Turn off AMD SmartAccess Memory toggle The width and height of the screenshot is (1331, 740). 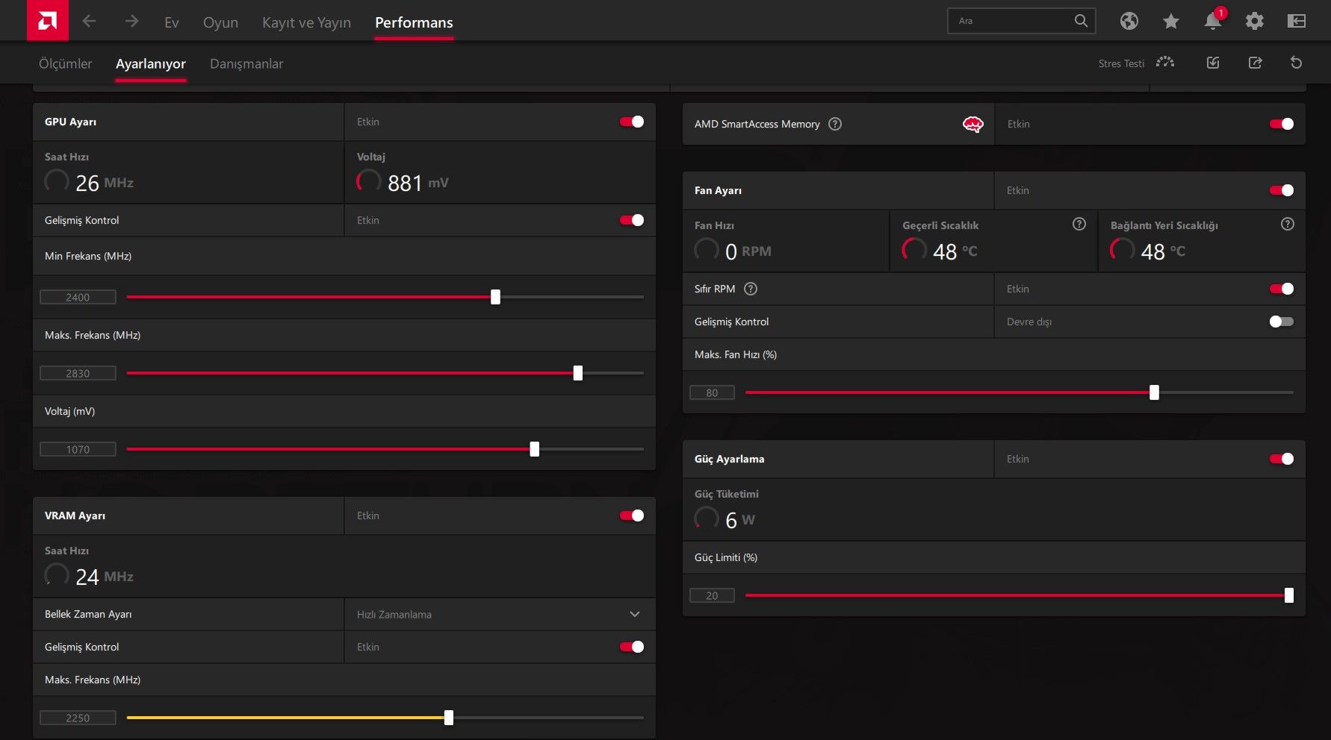tap(1281, 124)
